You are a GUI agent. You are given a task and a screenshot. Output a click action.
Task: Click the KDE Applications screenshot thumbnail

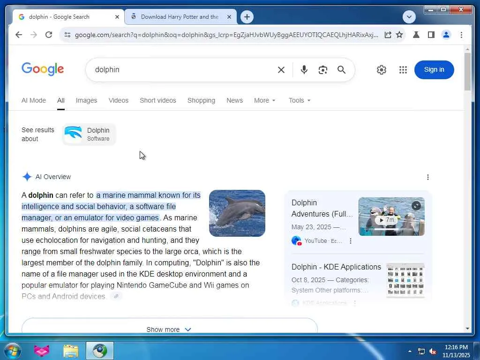coord(405,280)
